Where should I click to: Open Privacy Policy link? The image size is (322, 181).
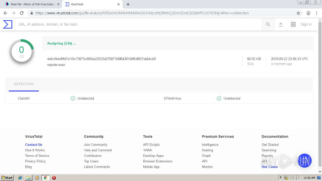35,161
